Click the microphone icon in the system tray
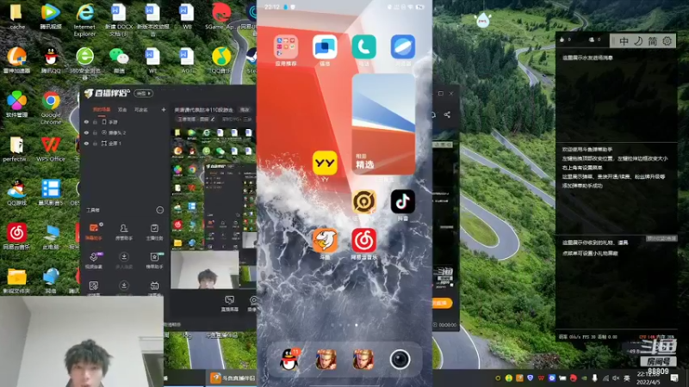This screenshot has height=387, width=689. click(x=594, y=378)
